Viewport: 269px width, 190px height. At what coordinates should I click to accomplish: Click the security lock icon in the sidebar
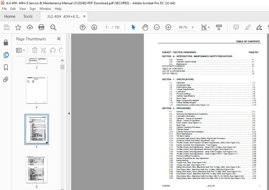pos(6,42)
